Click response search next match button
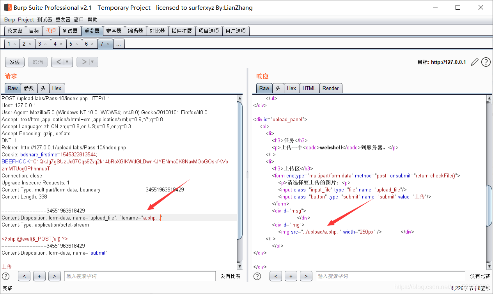Image resolution: width=493 pixels, height=294 pixels. 306,276
